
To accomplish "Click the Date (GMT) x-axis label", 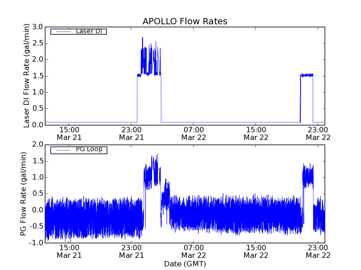I will [x=185, y=264].
